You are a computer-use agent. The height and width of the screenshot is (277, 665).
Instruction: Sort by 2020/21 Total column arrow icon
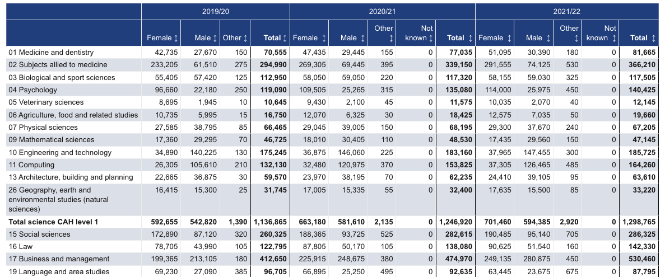click(471, 38)
